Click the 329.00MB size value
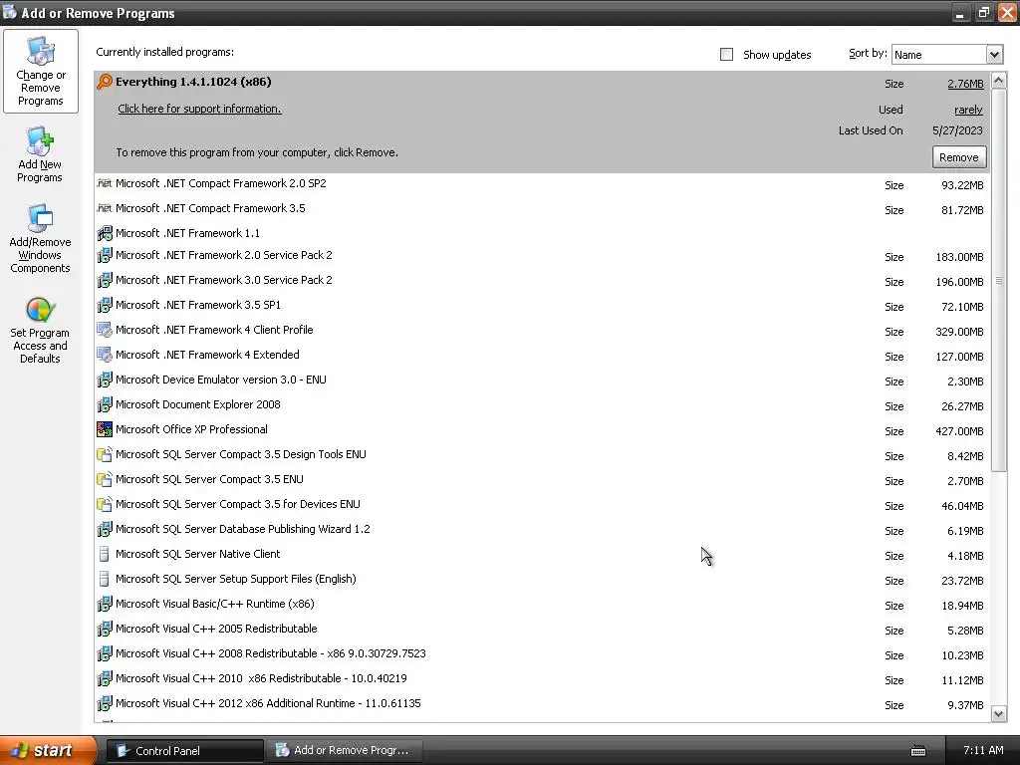Image resolution: width=1020 pixels, height=765 pixels. click(x=959, y=332)
